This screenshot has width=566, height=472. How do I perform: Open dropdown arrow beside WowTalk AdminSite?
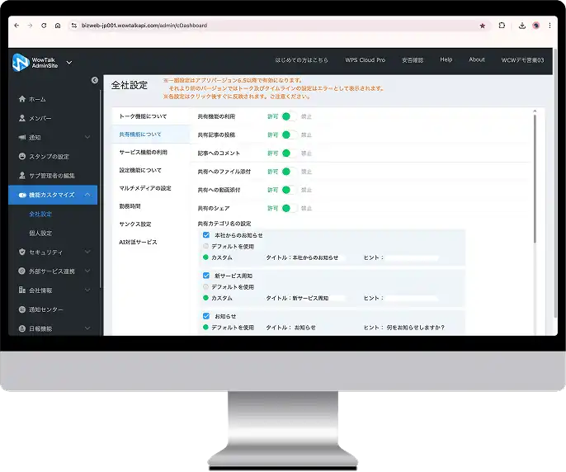69,63
